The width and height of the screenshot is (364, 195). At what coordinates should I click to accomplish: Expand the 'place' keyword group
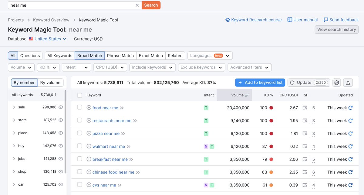pos(14,133)
